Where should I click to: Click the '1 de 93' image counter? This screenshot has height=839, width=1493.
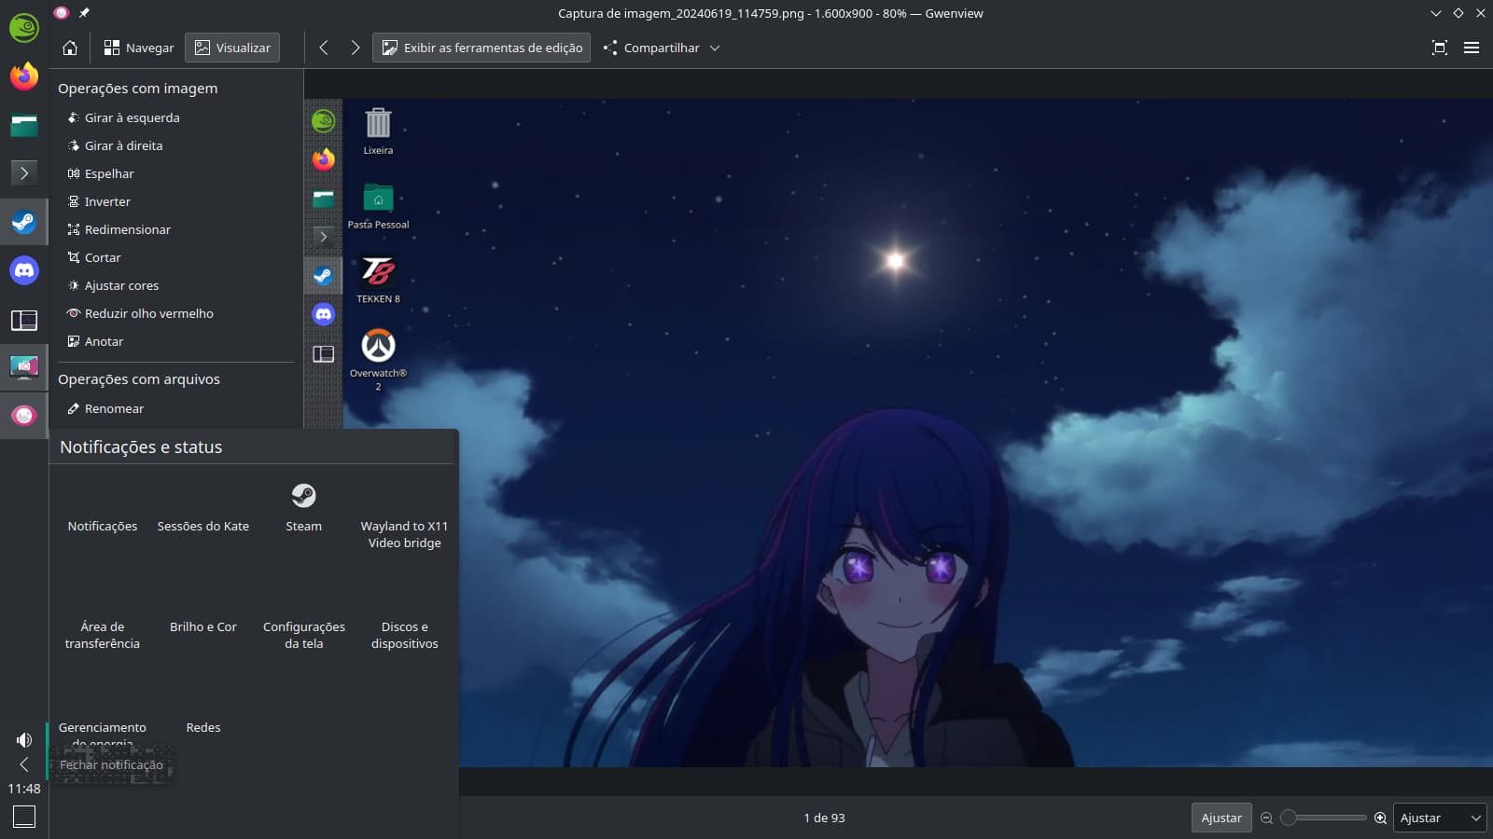[824, 818]
